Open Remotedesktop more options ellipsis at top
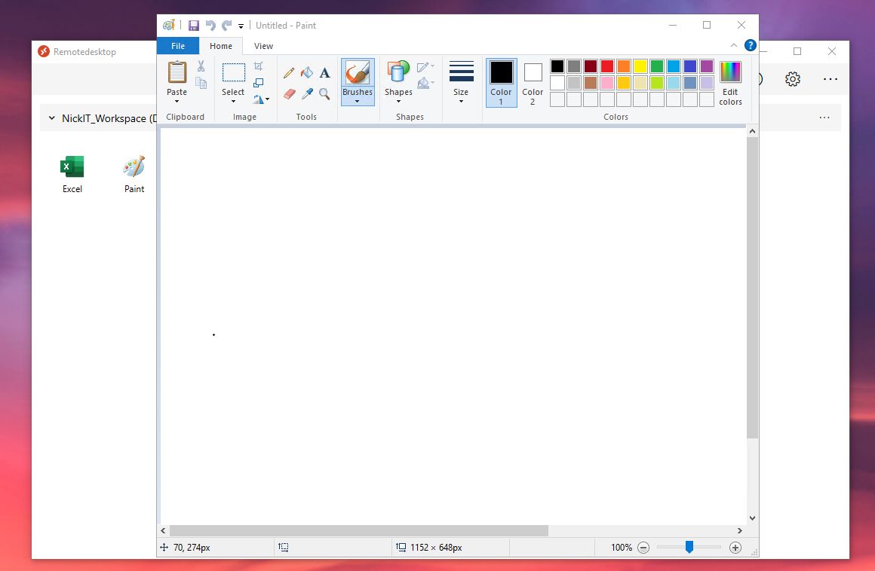Viewport: 875px width, 571px height. tap(830, 79)
